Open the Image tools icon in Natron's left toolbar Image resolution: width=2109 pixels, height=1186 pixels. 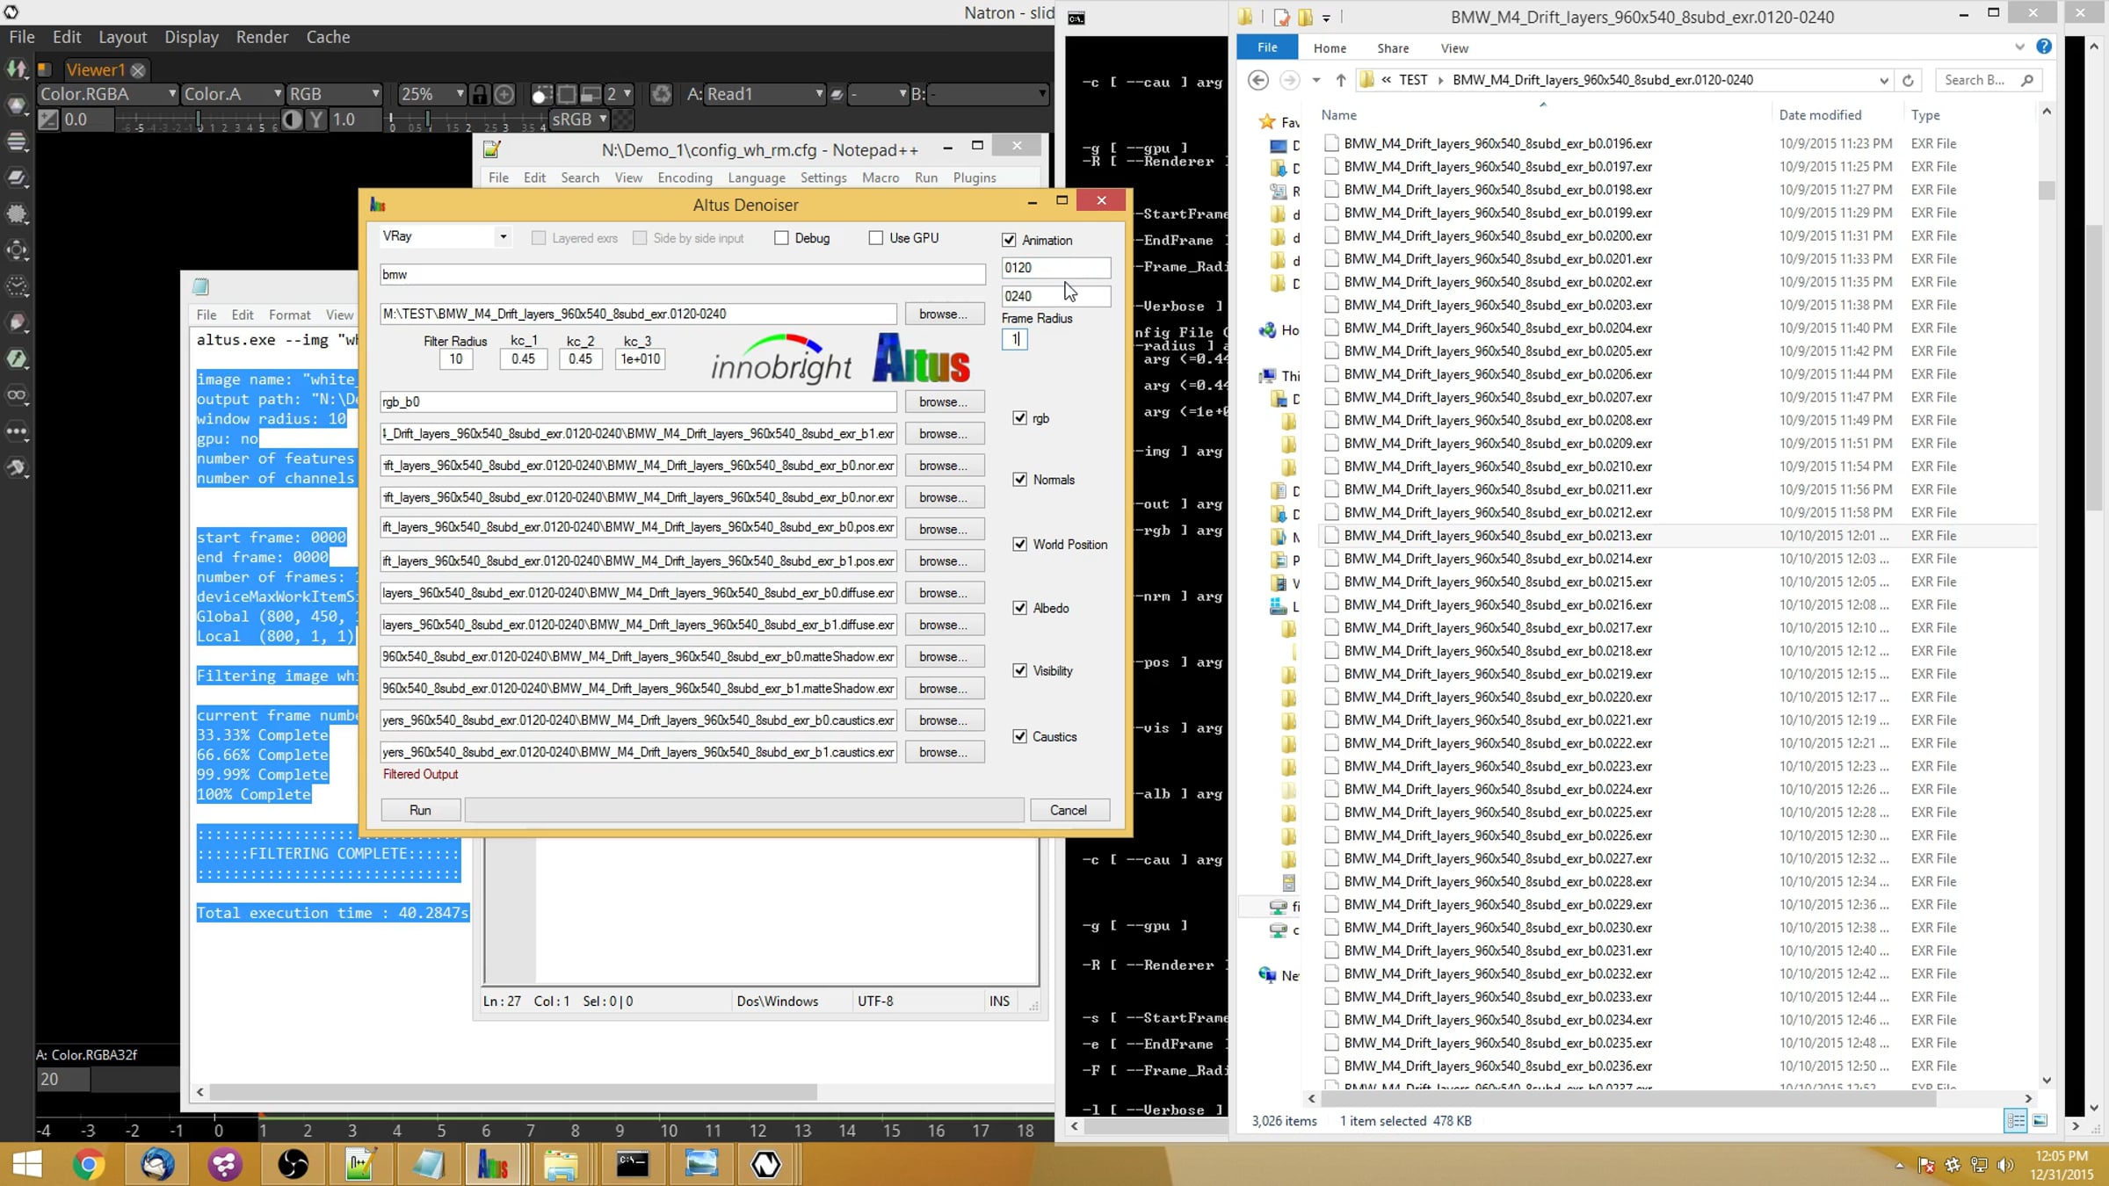(17, 69)
